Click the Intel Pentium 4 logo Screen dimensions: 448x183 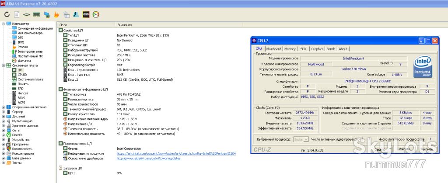coord(423,66)
